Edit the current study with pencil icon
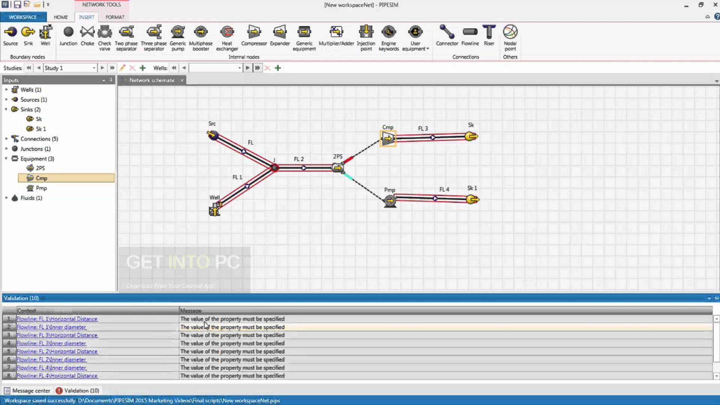Image resolution: width=720 pixels, height=405 pixels. 122,68
